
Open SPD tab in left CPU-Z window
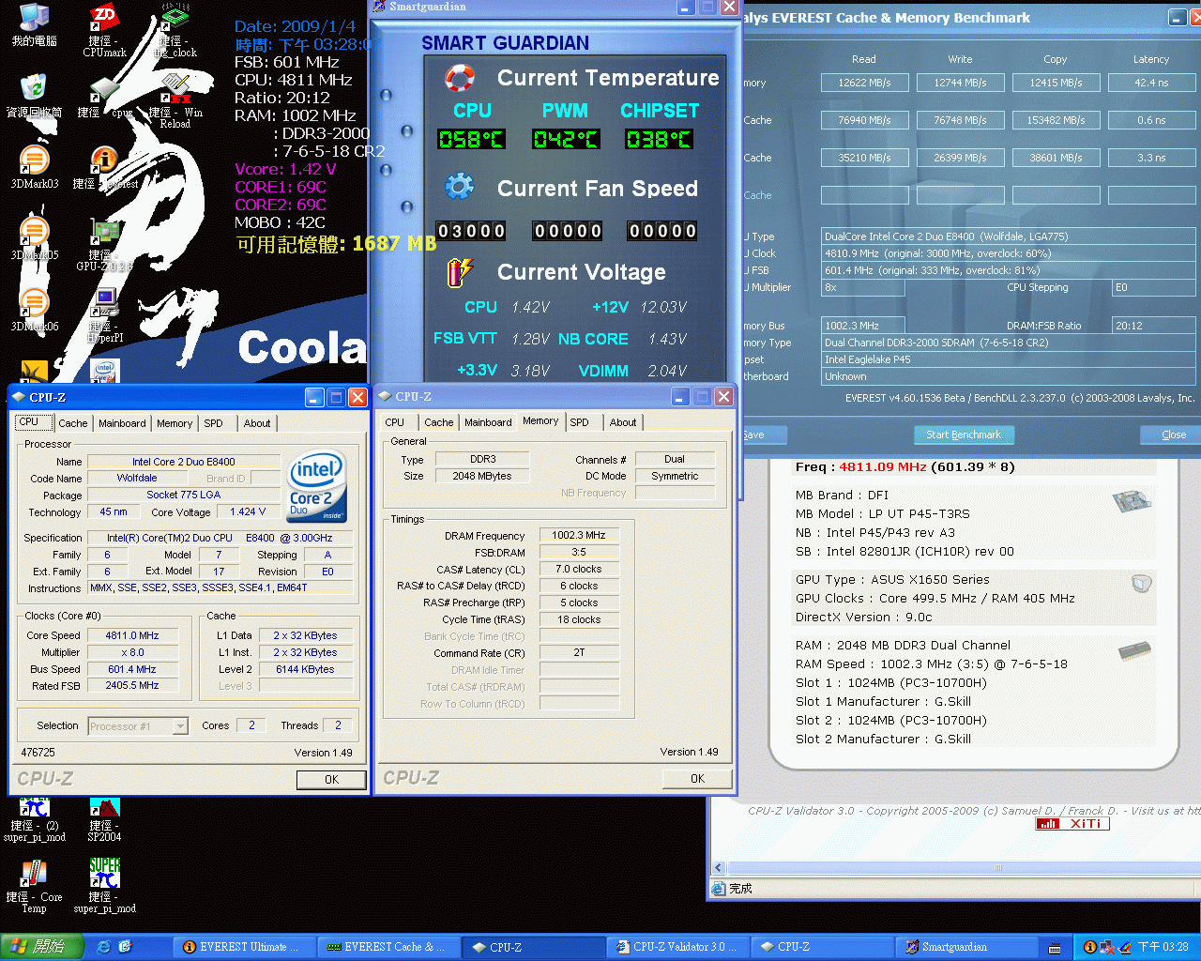(x=214, y=423)
